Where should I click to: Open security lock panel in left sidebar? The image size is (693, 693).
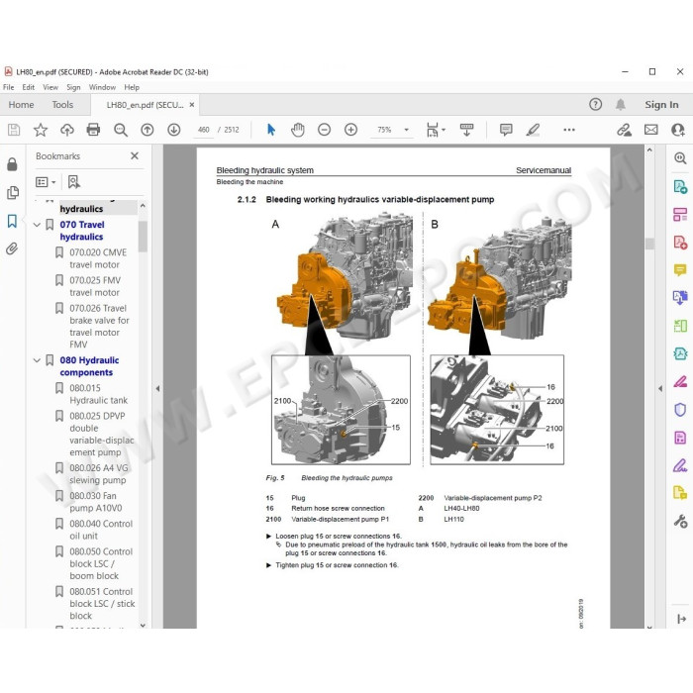coord(12,164)
